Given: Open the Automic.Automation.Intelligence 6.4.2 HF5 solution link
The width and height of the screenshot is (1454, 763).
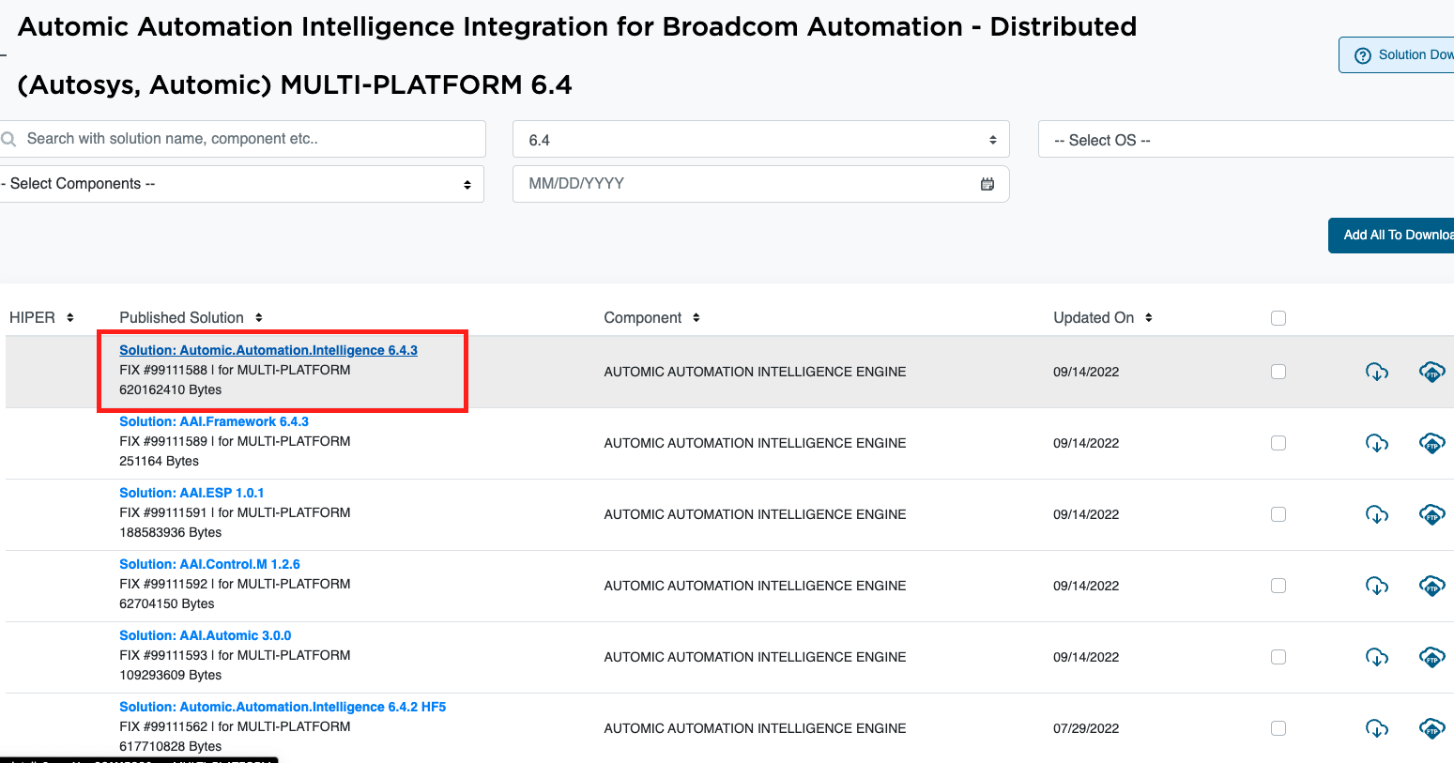Looking at the screenshot, I should tap(282, 706).
